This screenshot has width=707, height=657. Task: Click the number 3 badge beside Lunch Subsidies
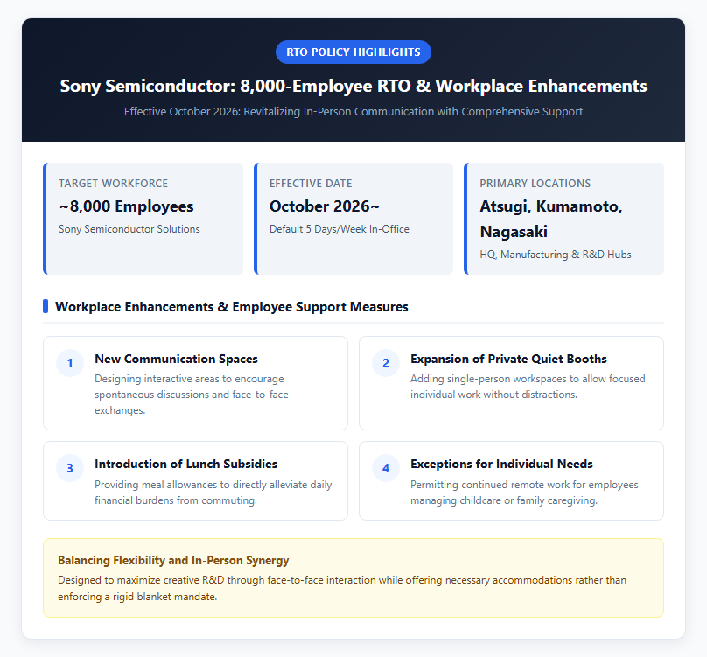point(70,468)
